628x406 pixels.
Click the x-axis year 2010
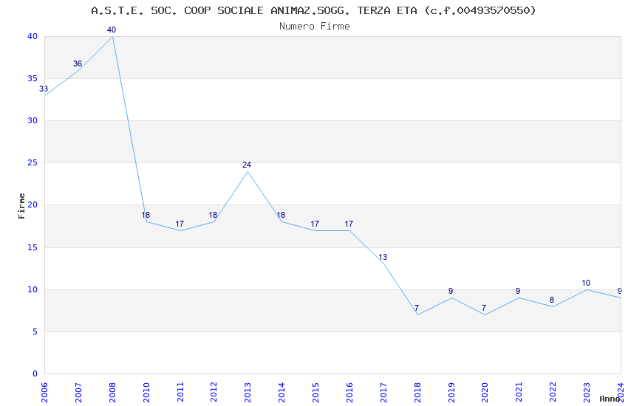(x=146, y=392)
